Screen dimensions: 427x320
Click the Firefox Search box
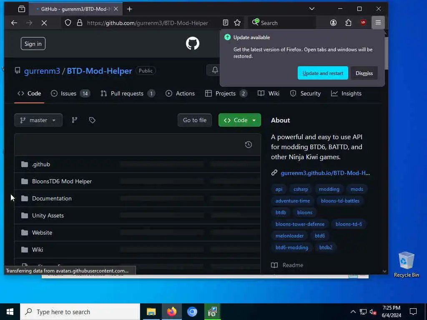click(282, 23)
